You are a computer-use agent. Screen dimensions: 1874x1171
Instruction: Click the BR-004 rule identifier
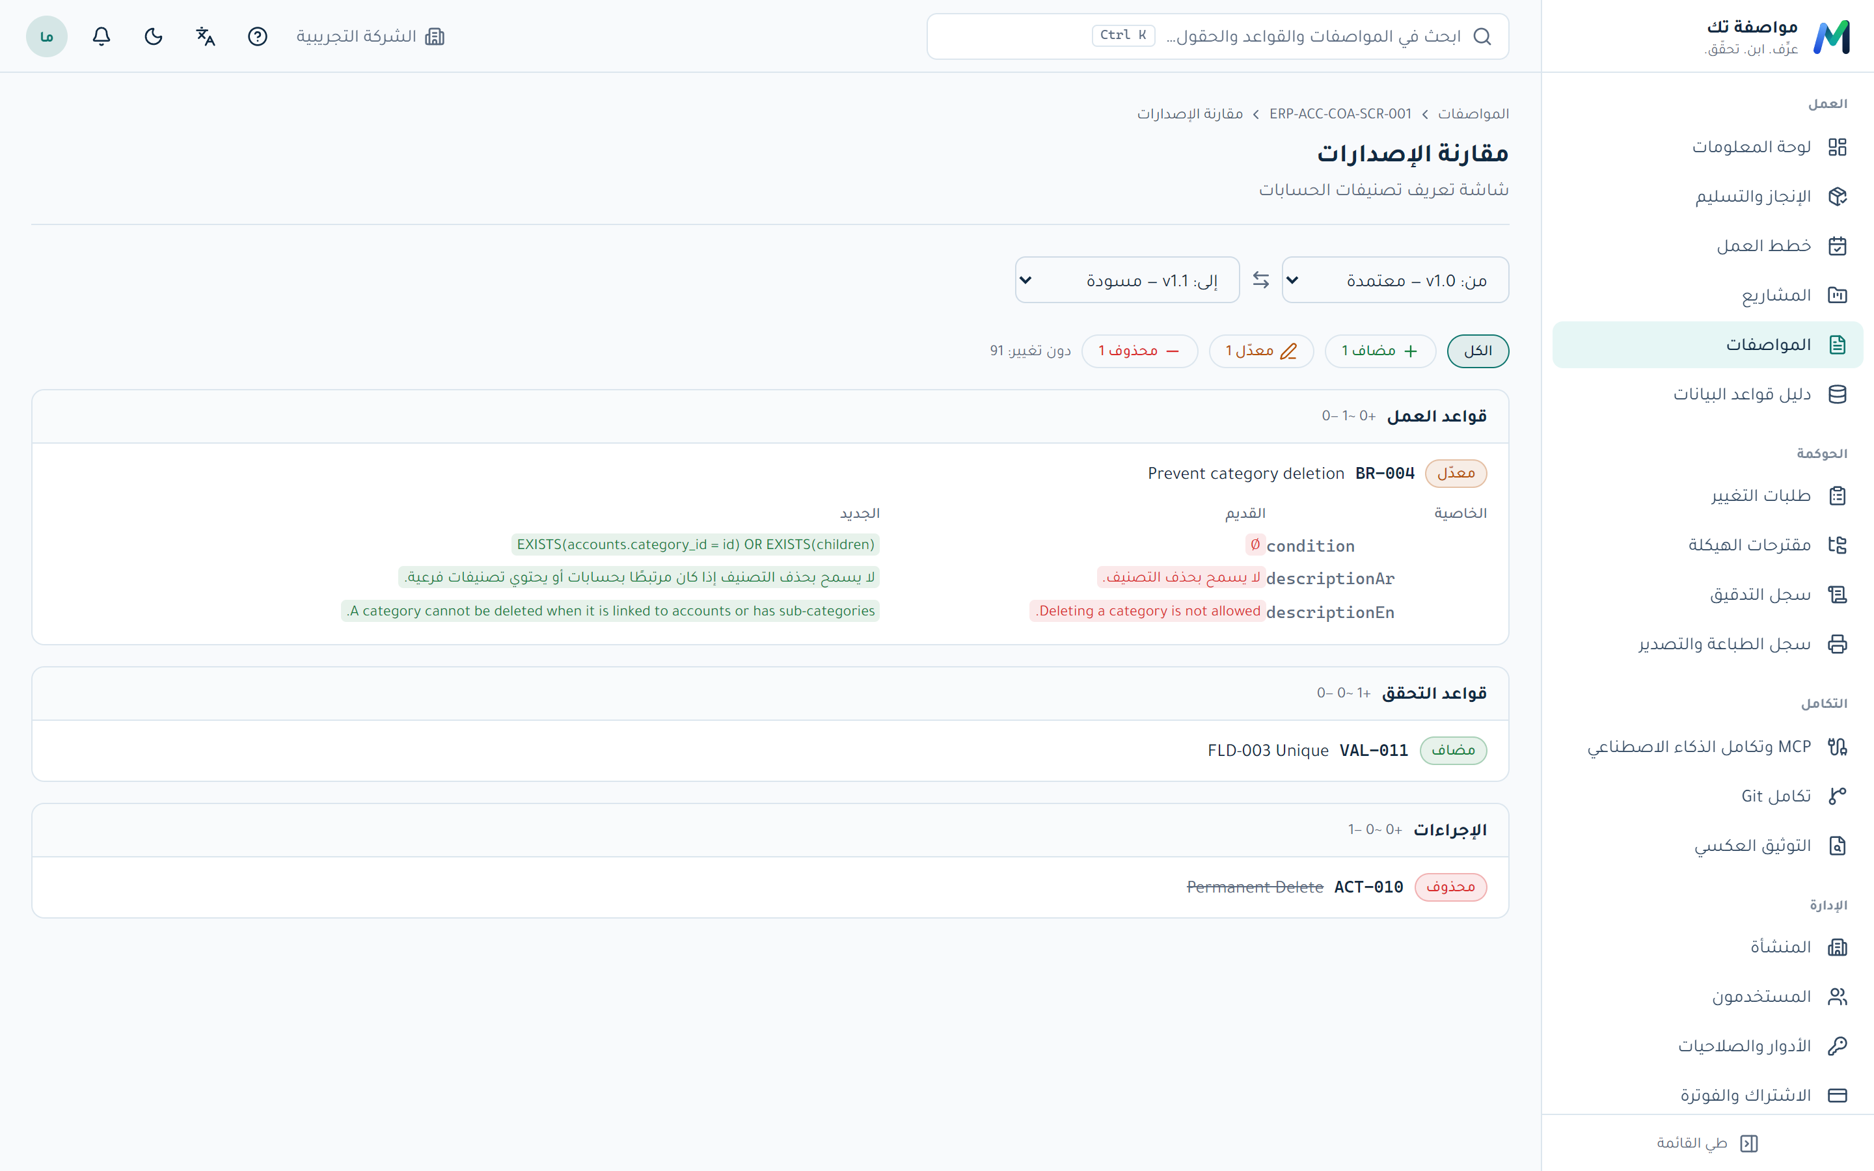click(1385, 473)
